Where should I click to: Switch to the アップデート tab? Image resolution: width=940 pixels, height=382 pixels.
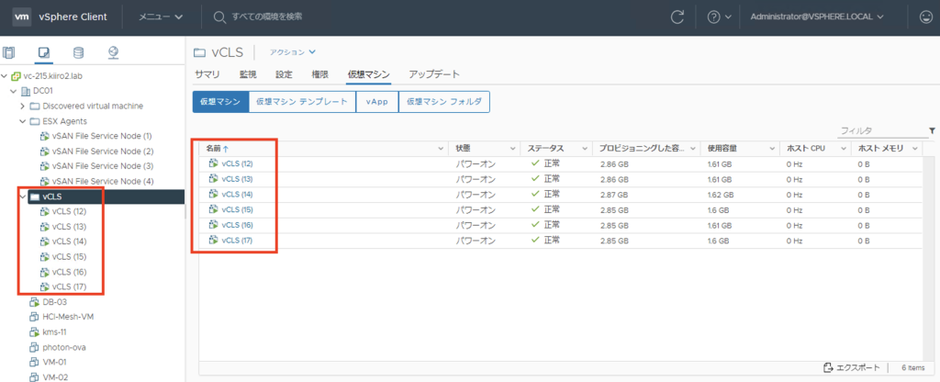434,74
